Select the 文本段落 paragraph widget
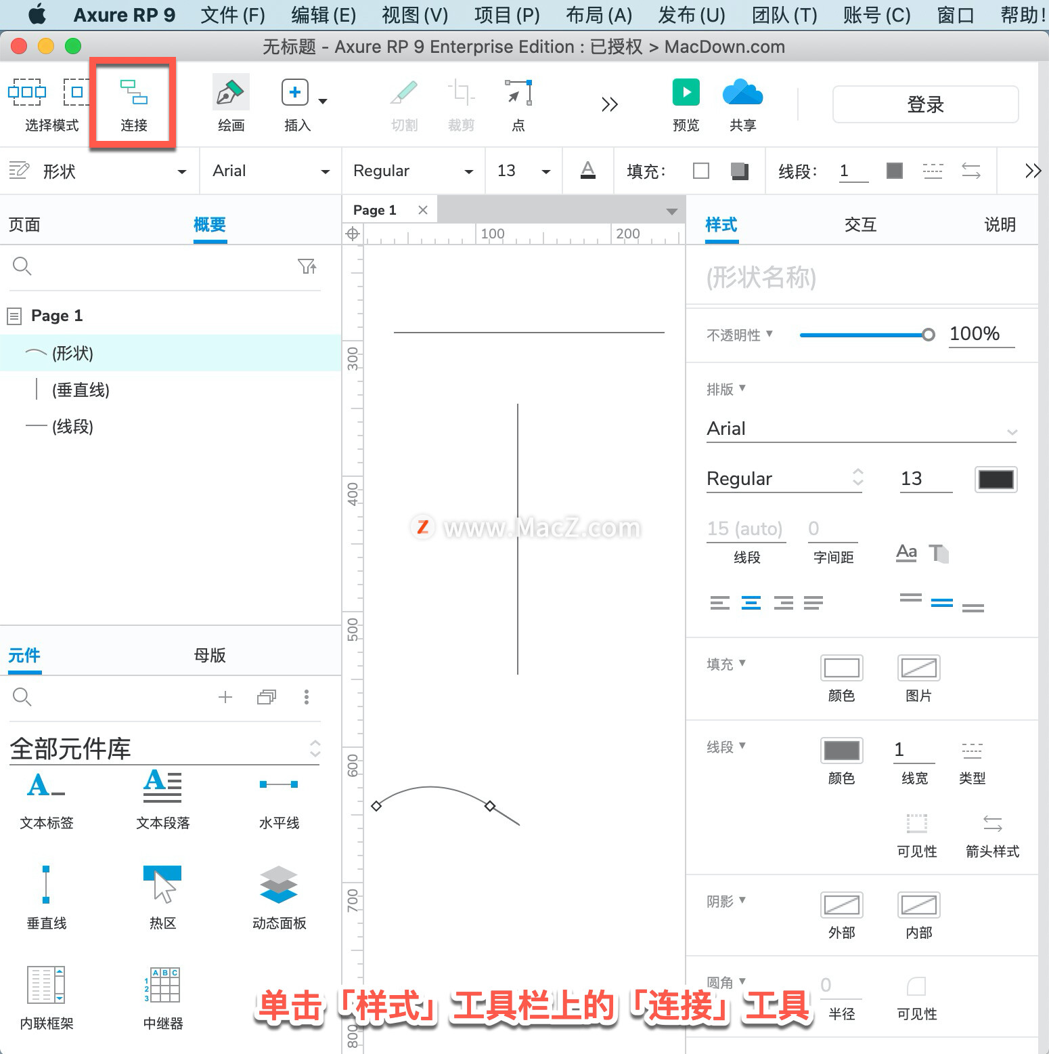This screenshot has height=1054, width=1049. click(x=163, y=799)
